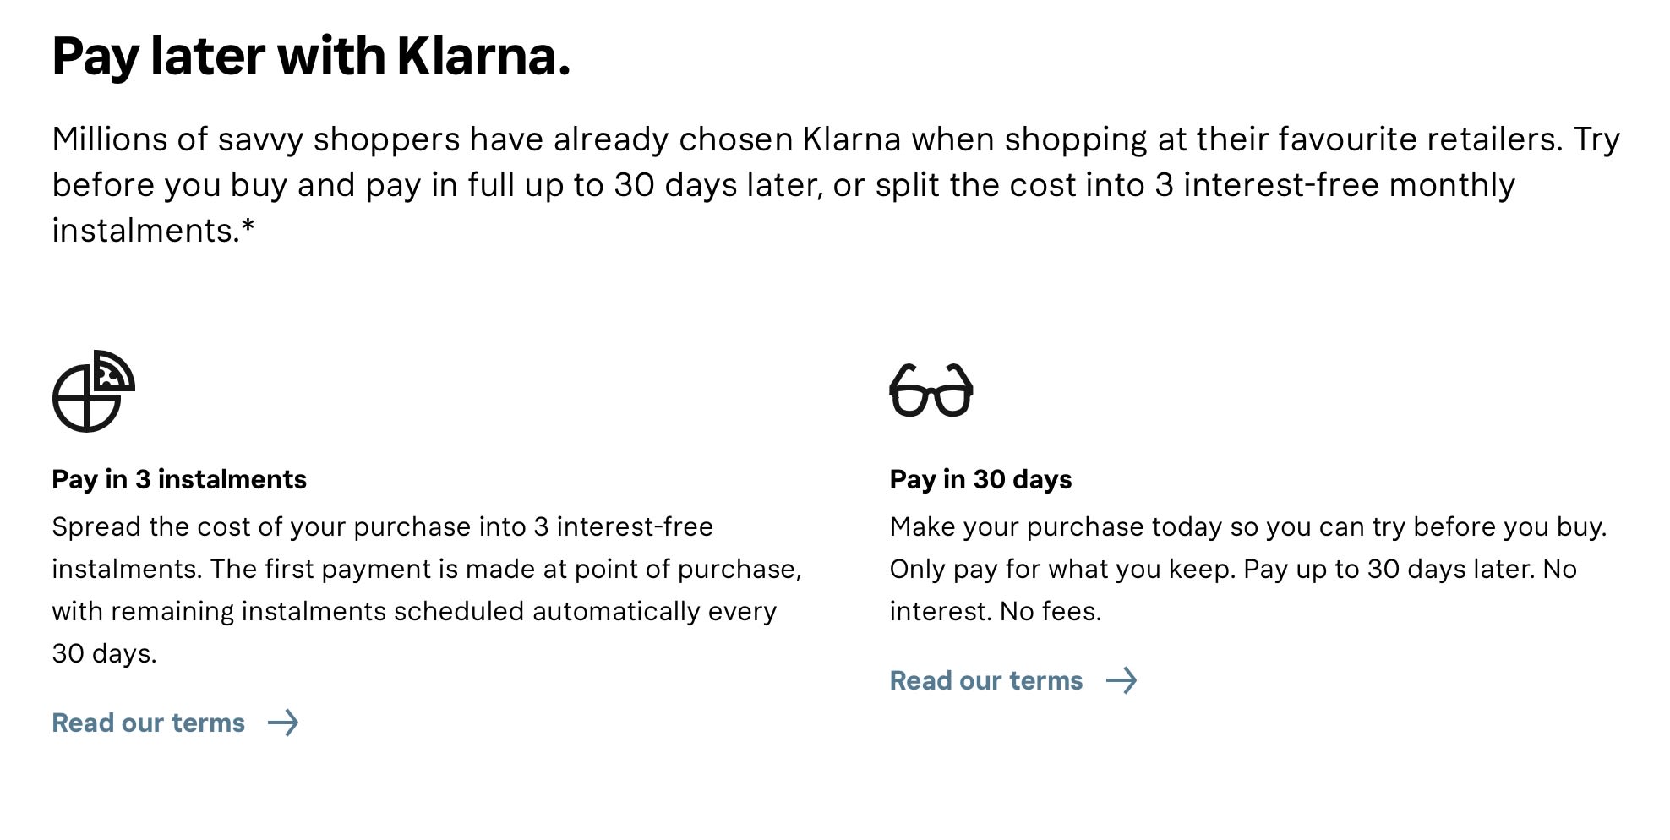Click "Pay up to 30 days later." sentence

(1388, 569)
